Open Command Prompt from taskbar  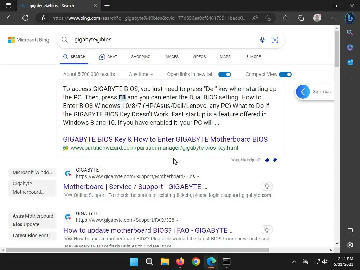click(227, 262)
